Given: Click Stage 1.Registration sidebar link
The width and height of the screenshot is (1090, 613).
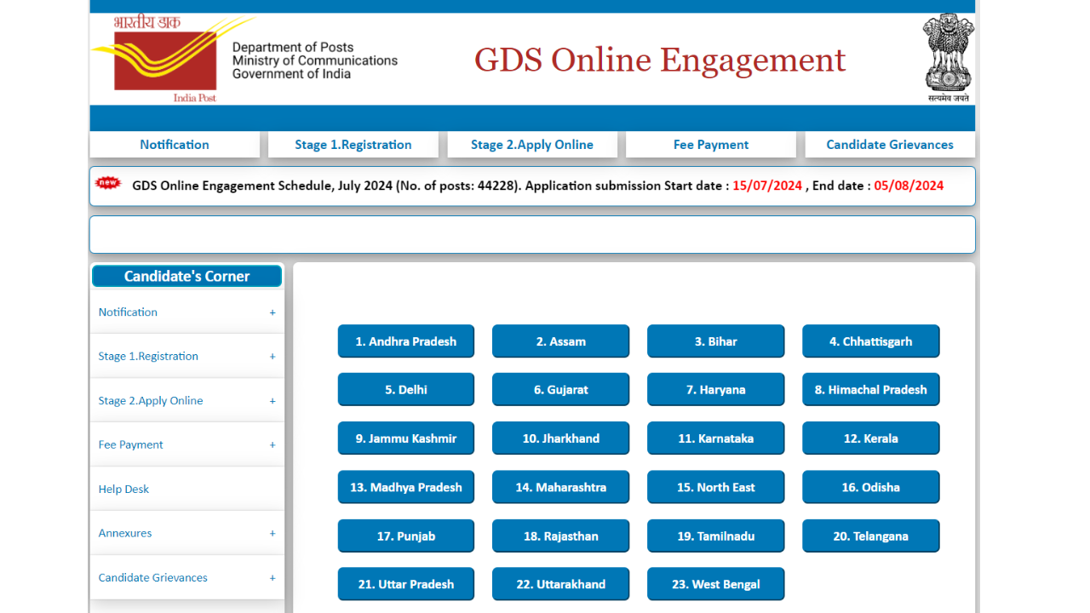Looking at the screenshot, I should click(x=148, y=357).
